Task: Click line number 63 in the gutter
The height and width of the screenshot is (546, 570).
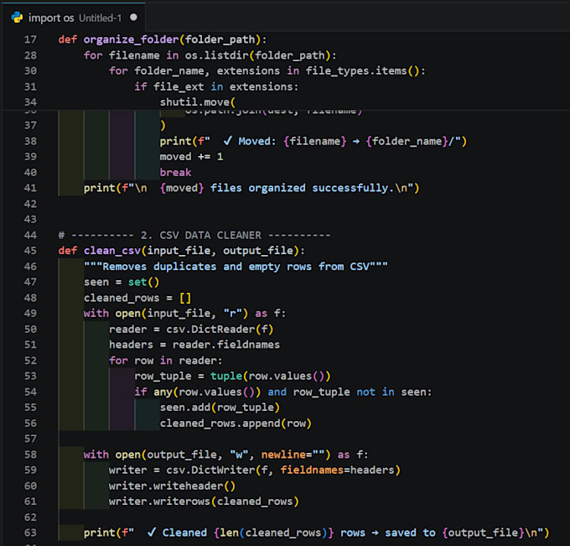Action: pyautogui.click(x=30, y=533)
